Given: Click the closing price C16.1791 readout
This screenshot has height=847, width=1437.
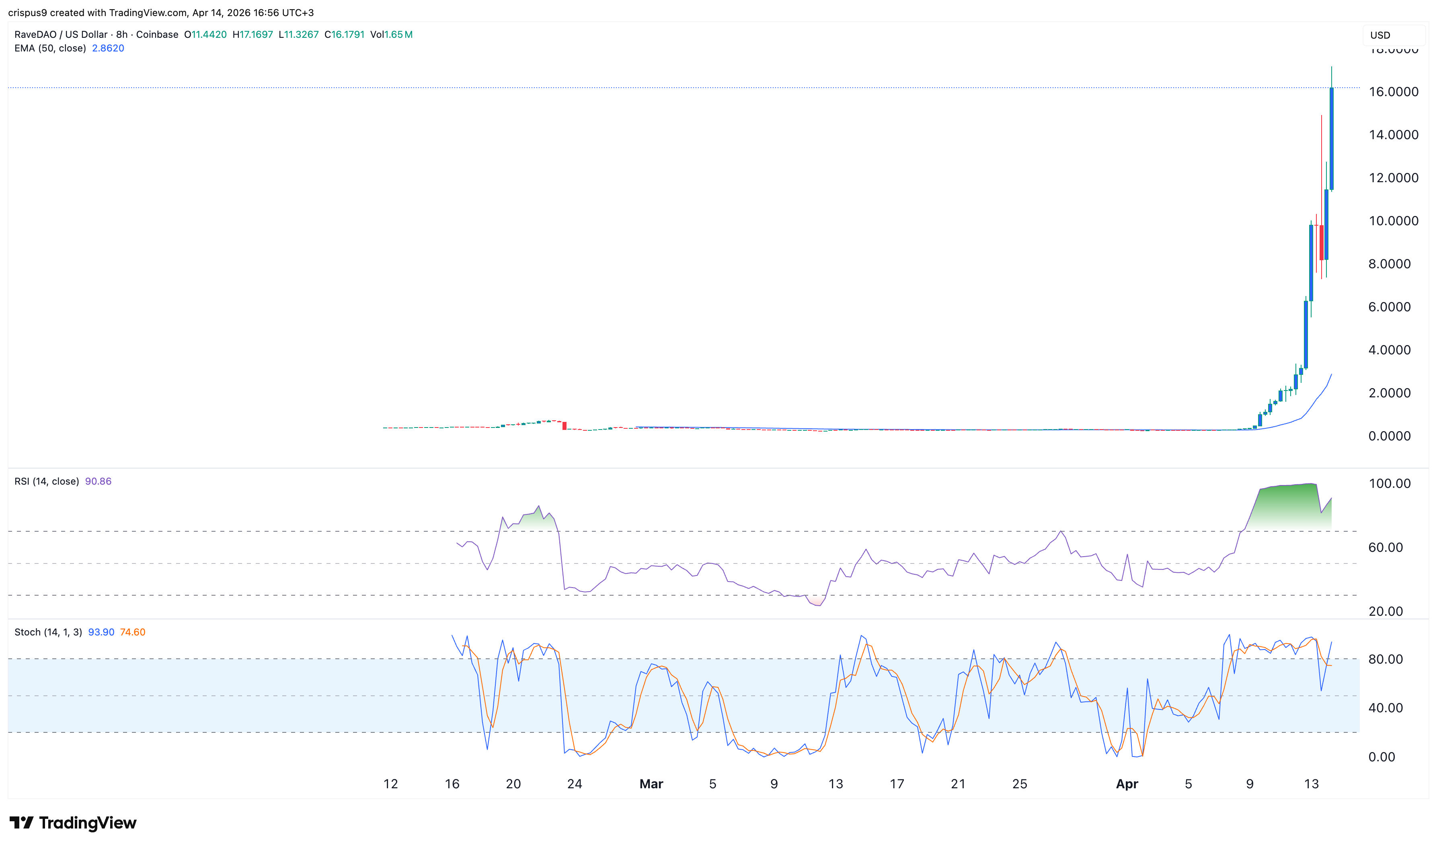Looking at the screenshot, I should 345,34.
